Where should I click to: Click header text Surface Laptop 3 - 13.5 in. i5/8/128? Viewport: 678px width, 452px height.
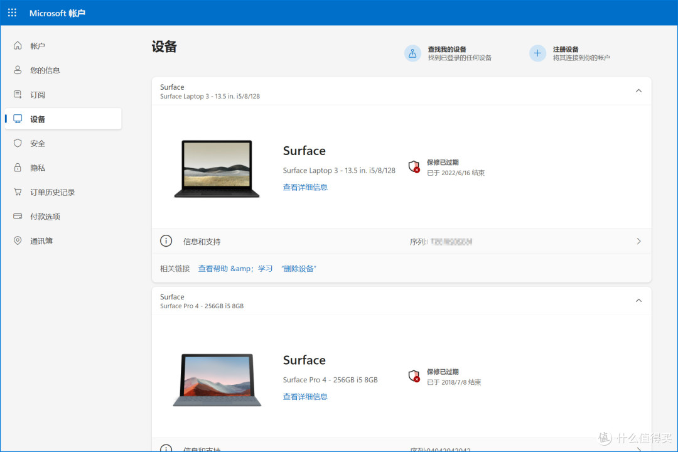[x=210, y=96]
